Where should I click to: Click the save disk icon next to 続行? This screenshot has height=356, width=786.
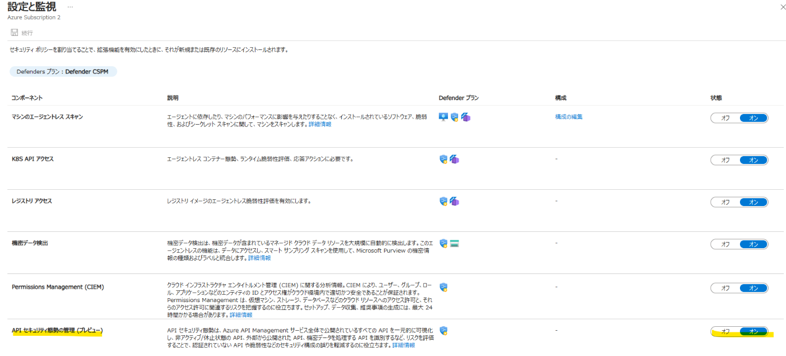click(14, 33)
